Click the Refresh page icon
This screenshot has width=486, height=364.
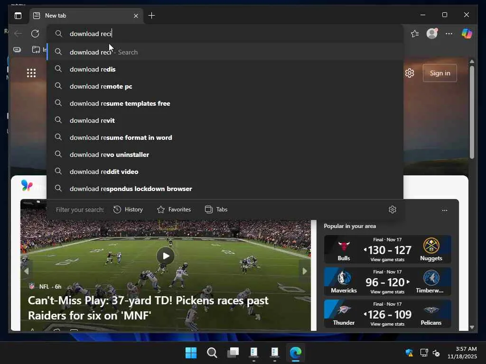click(x=35, y=34)
